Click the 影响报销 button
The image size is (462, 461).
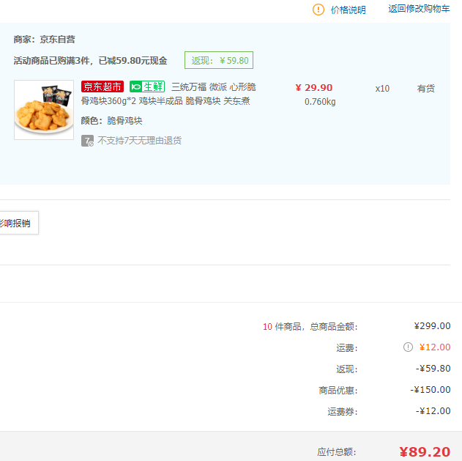[x=18, y=223]
